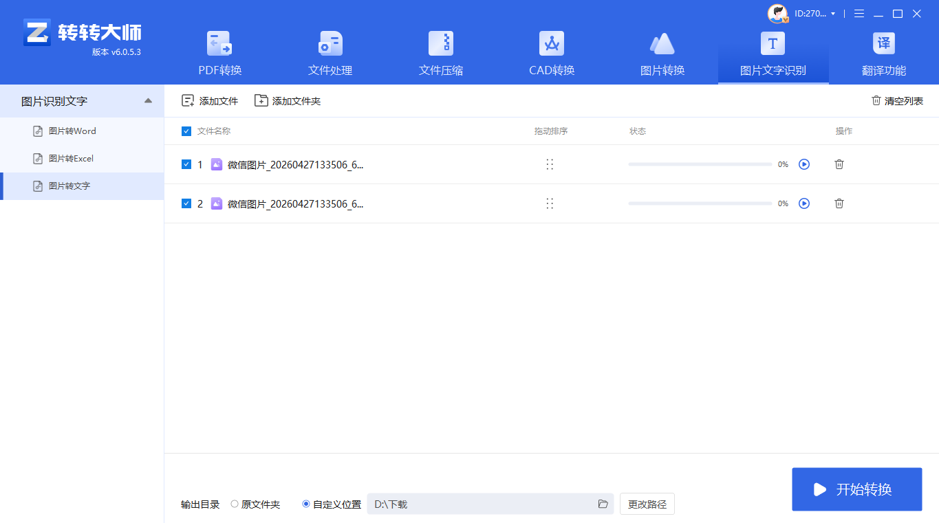Viewport: 939px width, 523px height.
Task: Click the 图片转Excel file icon
Action: tap(39, 159)
